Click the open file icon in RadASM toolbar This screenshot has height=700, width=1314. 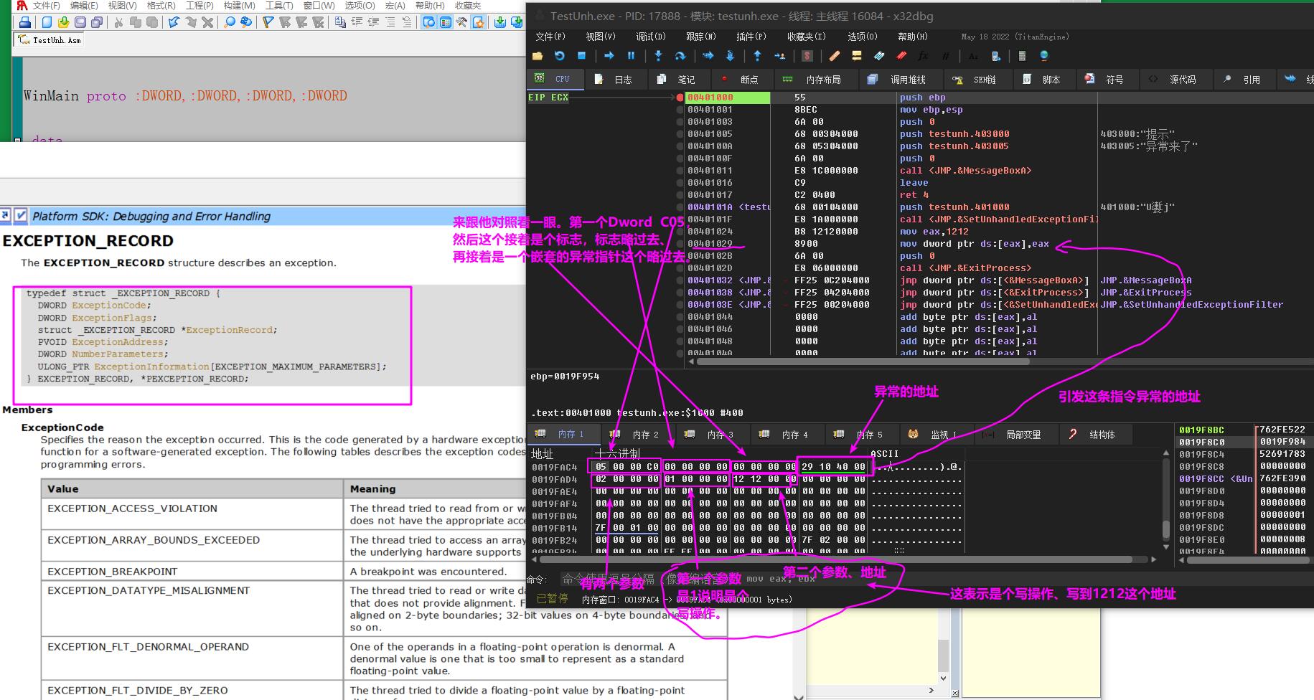[64, 22]
